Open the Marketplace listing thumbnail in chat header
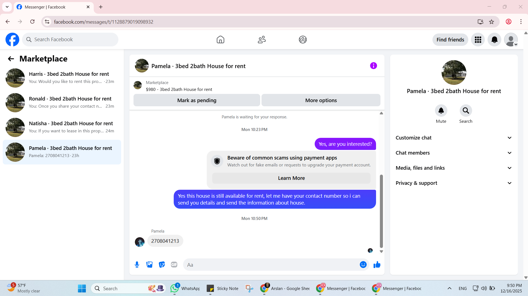The height and width of the screenshot is (296, 528). [138, 85]
